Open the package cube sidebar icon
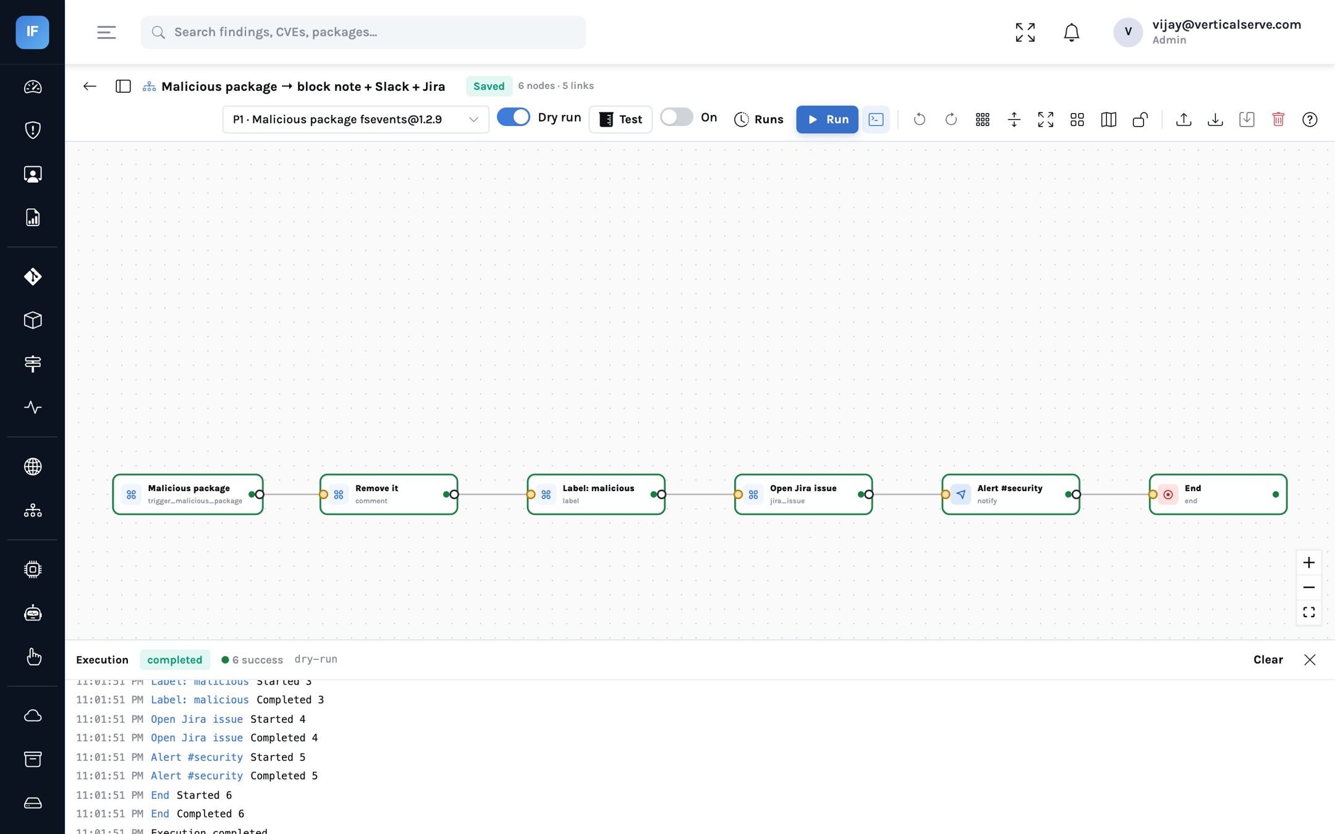Screen dimensions: 1335x834 [33, 320]
